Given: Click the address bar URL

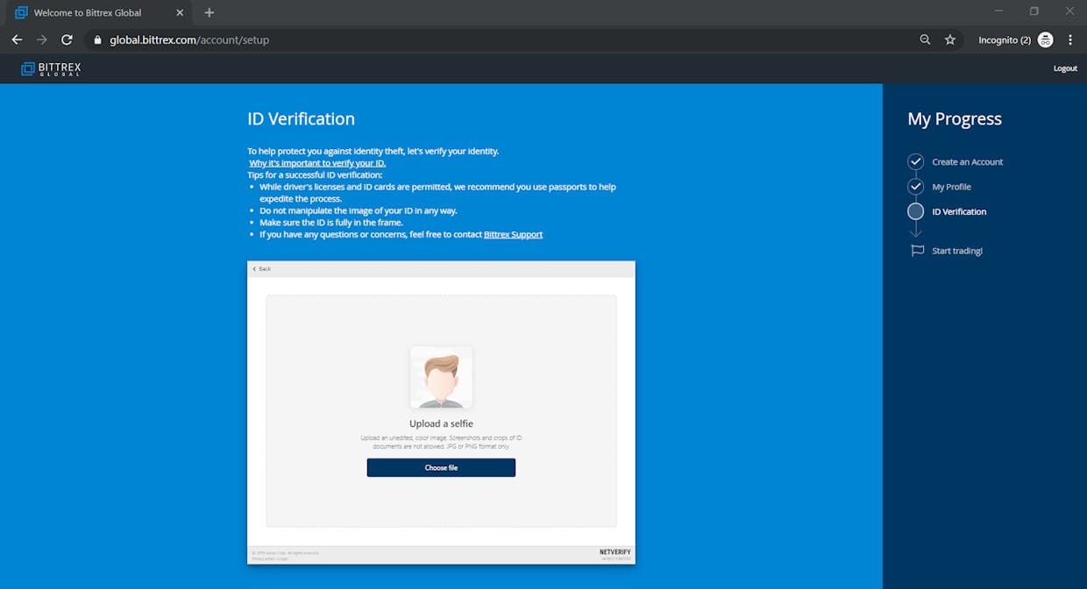Looking at the screenshot, I should [189, 39].
